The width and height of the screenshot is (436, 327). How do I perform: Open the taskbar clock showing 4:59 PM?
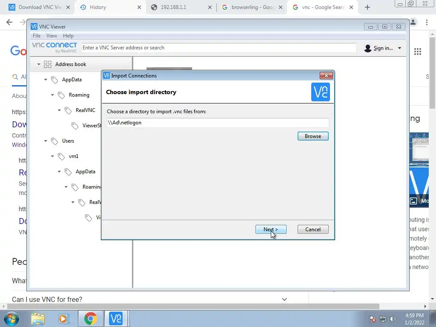(414, 319)
